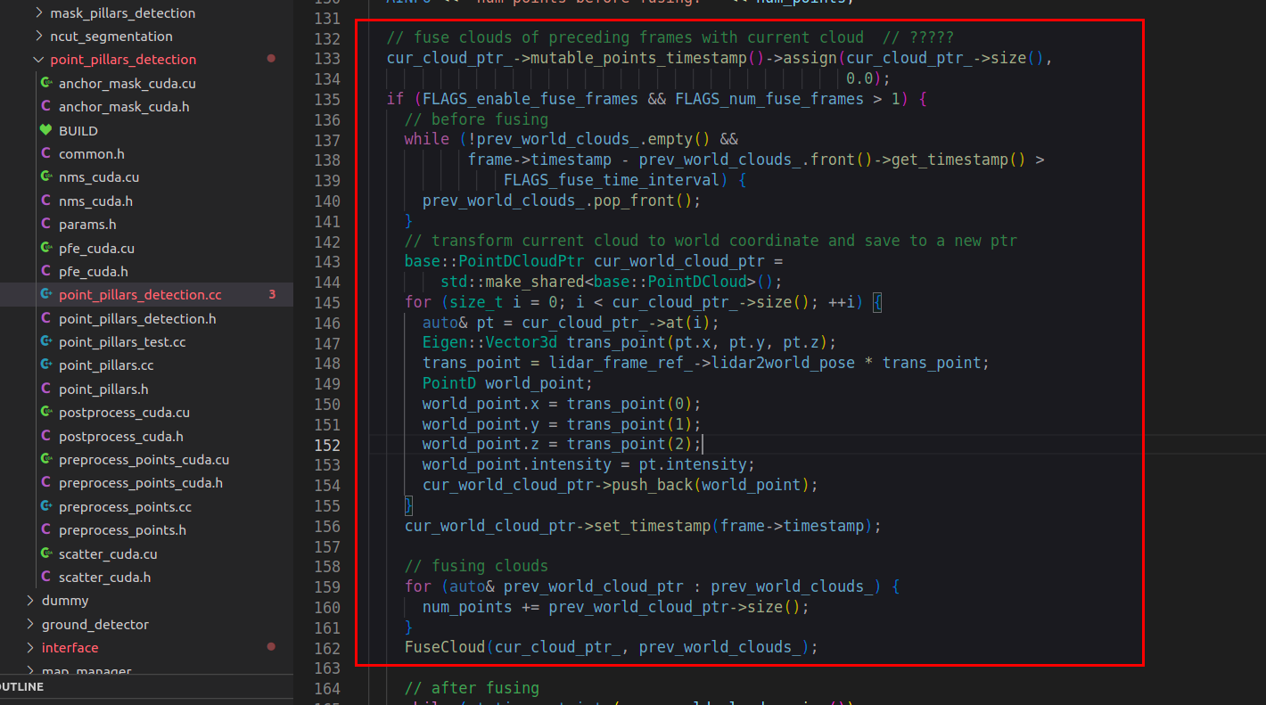The width and height of the screenshot is (1266, 705).
Task: Expand the interface folder
Action: (x=29, y=647)
